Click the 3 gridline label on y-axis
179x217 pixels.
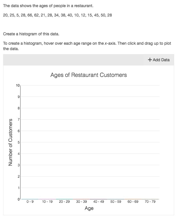(x=19, y=165)
